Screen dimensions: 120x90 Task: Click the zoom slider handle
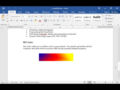[105, 82]
